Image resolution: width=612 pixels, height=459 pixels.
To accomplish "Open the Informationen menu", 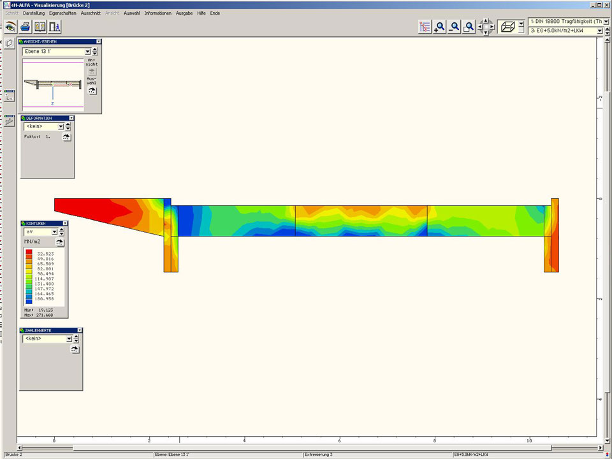I will [157, 13].
